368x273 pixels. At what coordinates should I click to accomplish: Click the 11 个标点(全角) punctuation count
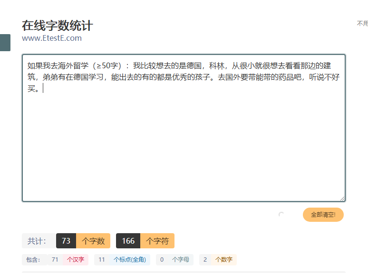click(x=122, y=260)
